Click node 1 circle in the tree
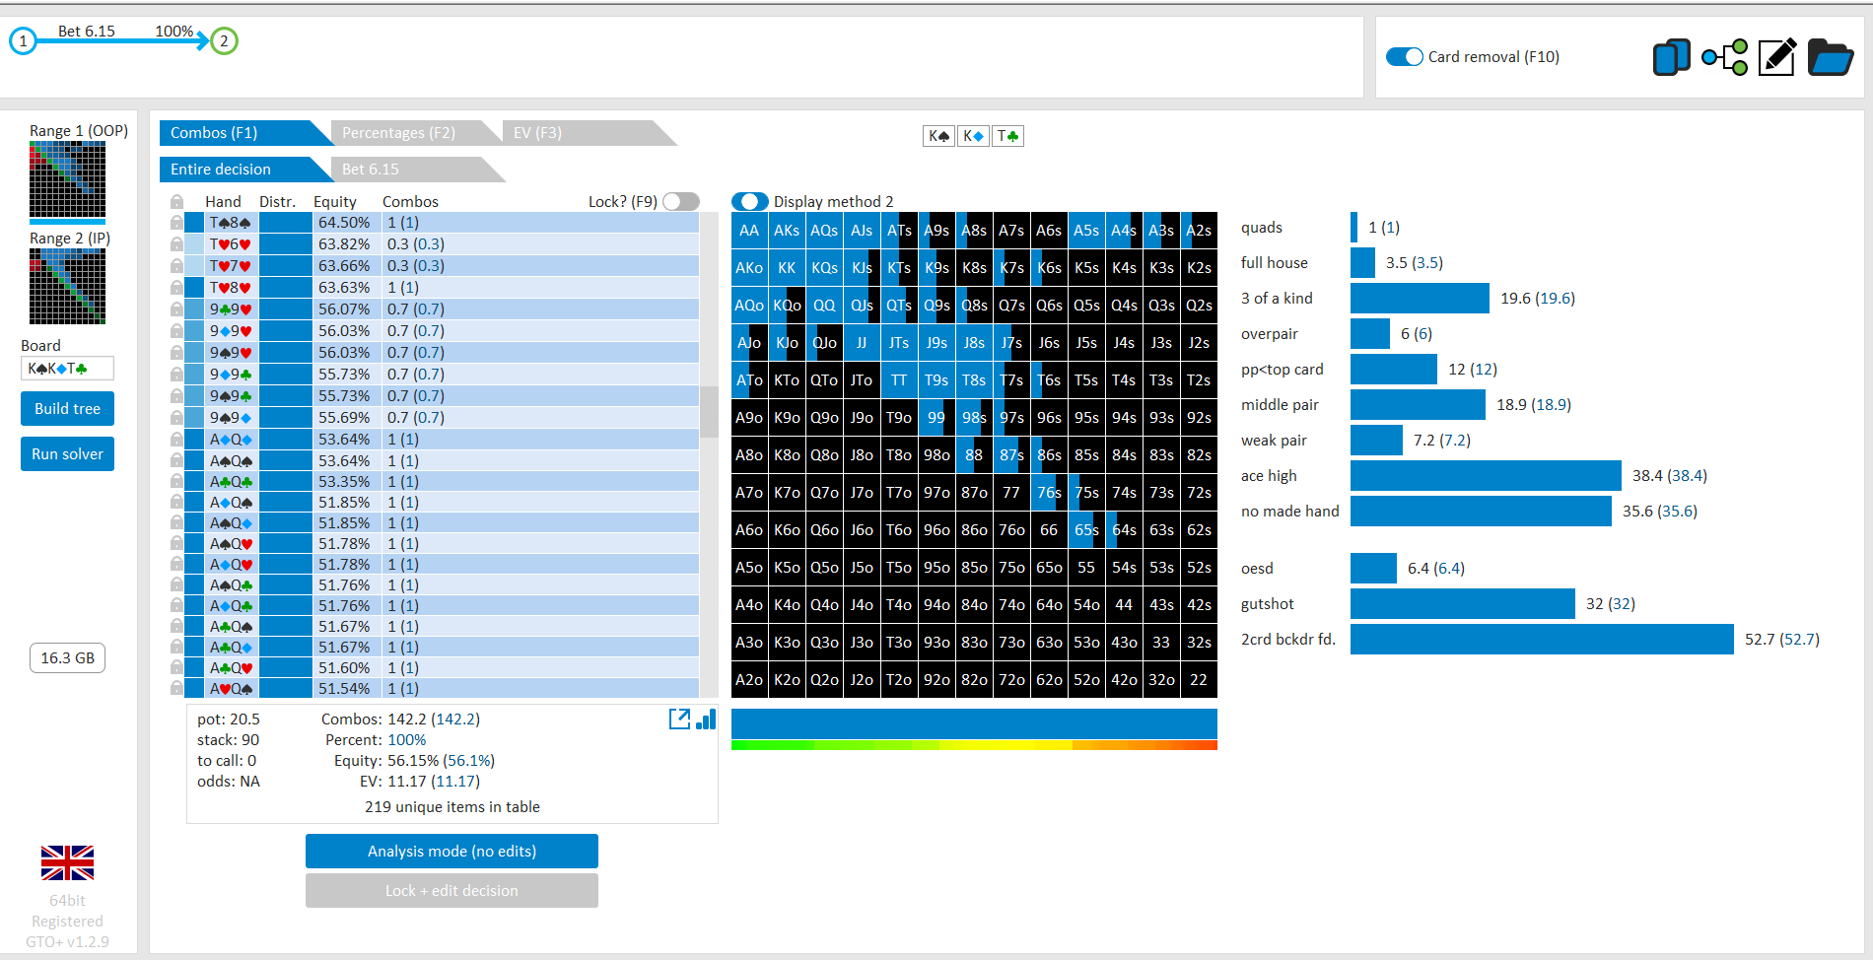This screenshot has width=1873, height=960. pos(24,41)
